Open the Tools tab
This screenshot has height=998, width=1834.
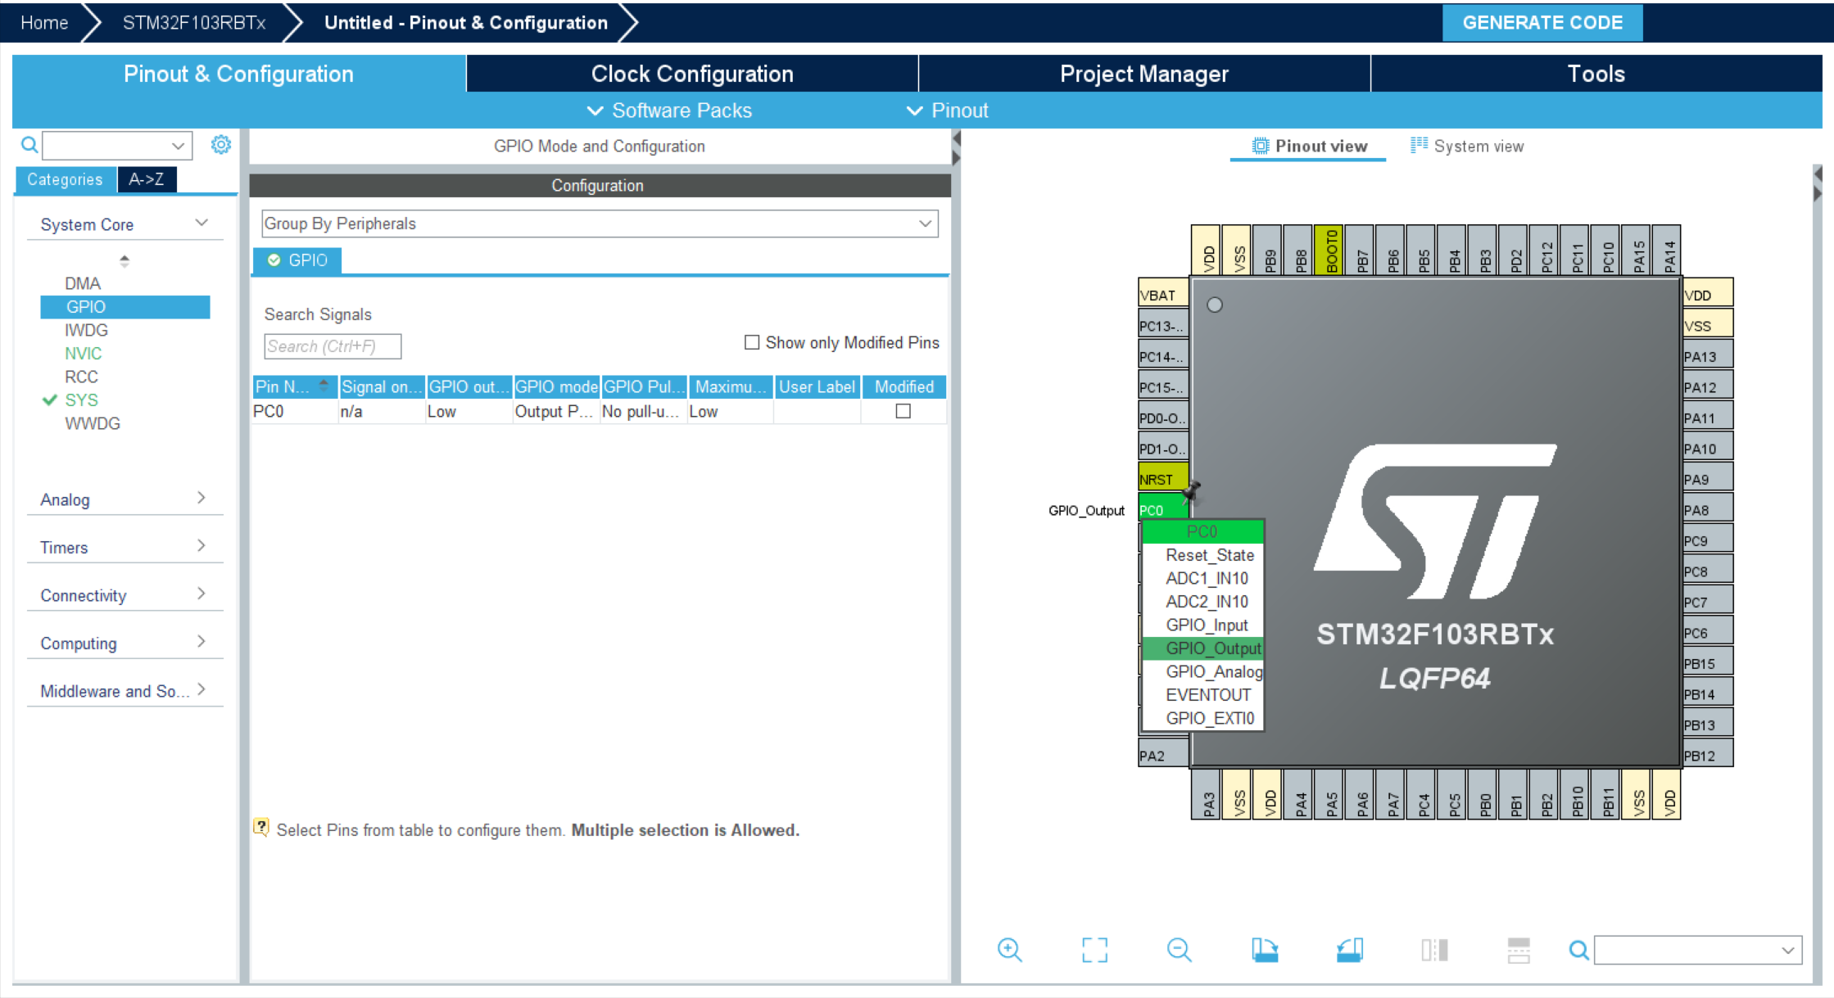point(1596,74)
